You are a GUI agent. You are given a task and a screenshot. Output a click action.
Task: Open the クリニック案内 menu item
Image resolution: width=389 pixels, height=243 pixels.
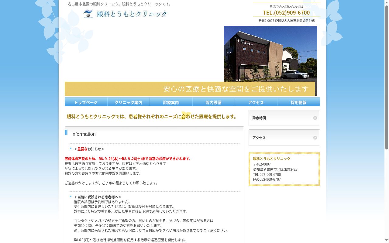[x=129, y=102]
